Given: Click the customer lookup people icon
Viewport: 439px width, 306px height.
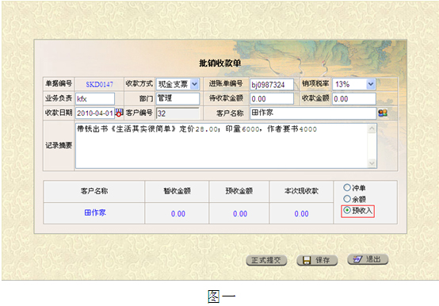Looking at the screenshot, I should click(383, 113).
